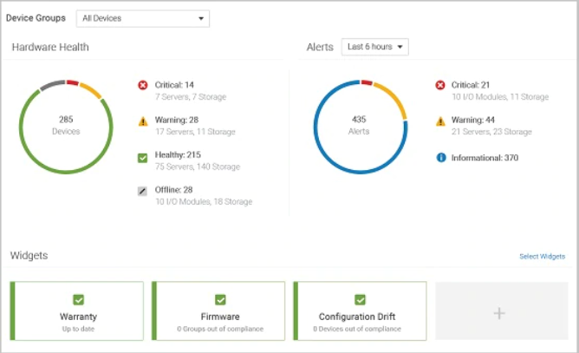Click 'Up to date' warranty status text
This screenshot has height=353, width=579.
(x=78, y=329)
